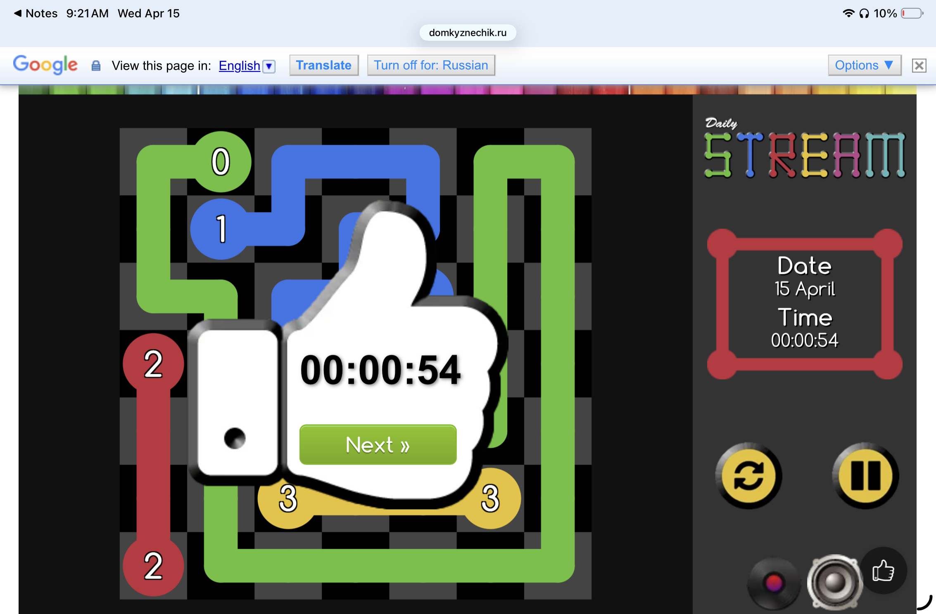The height and width of the screenshot is (614, 936).
Task: Click the blue 1 node
Action: point(221,229)
